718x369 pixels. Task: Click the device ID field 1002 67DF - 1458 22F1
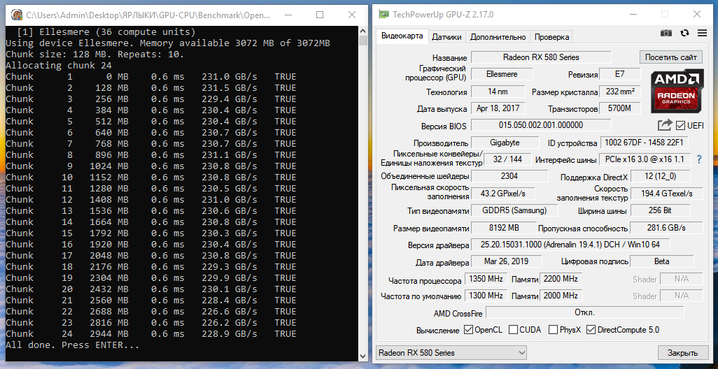click(x=645, y=143)
